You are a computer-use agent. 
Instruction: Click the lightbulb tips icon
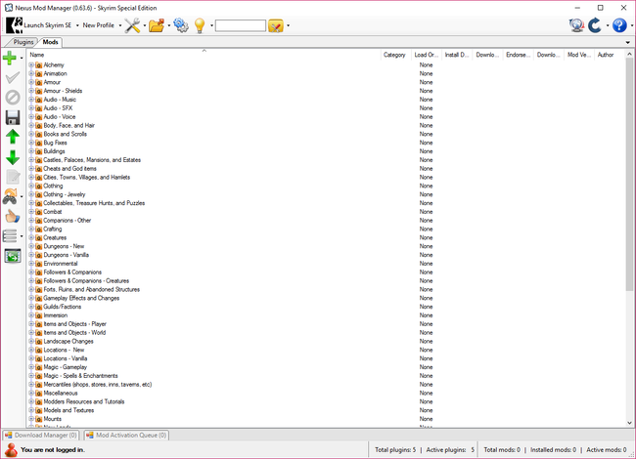201,25
